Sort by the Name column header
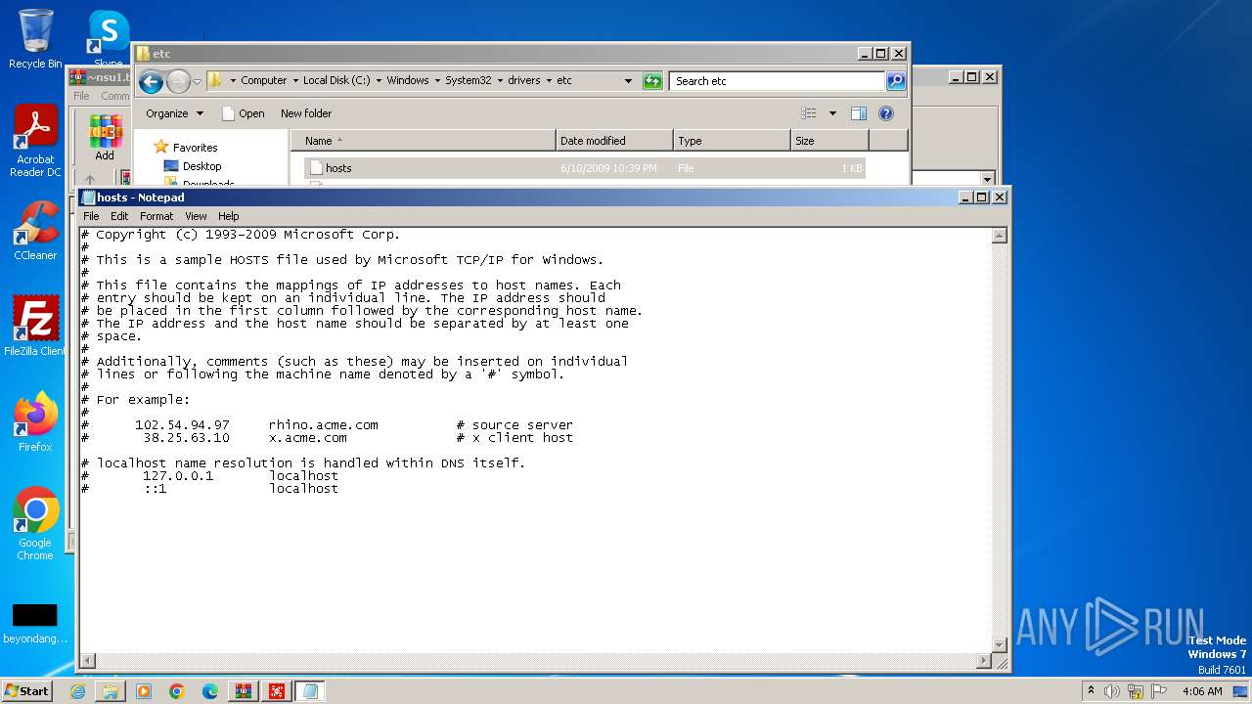This screenshot has height=704, width=1252. pyautogui.click(x=424, y=141)
